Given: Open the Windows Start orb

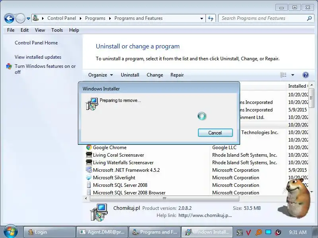Looking at the screenshot, I should point(11,232).
